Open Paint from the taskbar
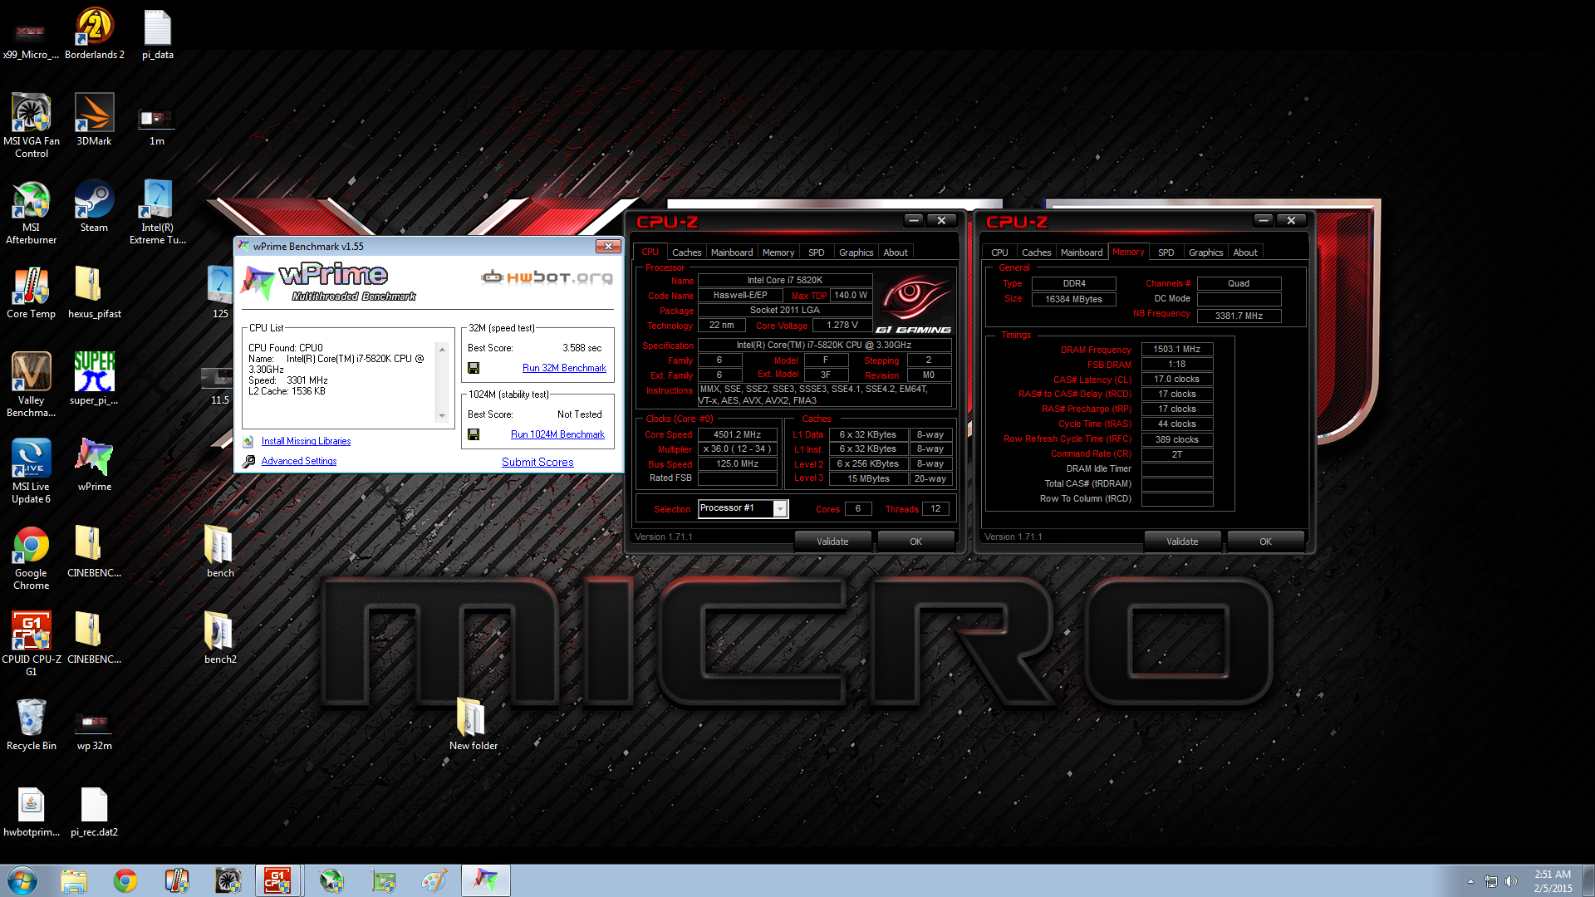 coord(434,880)
